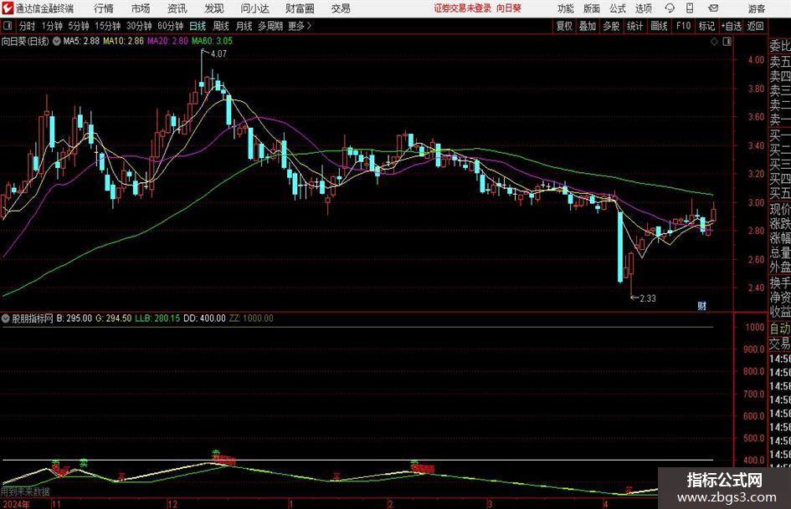Open F10 company info
The image size is (791, 509).
[x=683, y=26]
